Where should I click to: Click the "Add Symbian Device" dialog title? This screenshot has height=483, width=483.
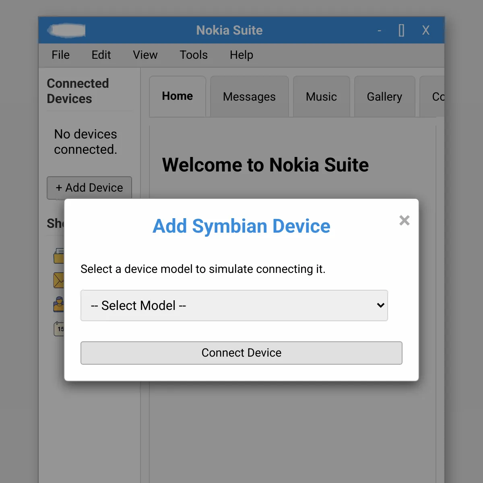pos(242,226)
